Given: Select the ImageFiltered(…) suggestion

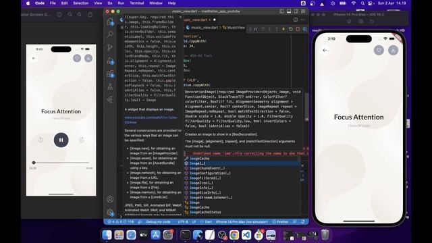Looking at the screenshot, I should (x=242, y=178).
